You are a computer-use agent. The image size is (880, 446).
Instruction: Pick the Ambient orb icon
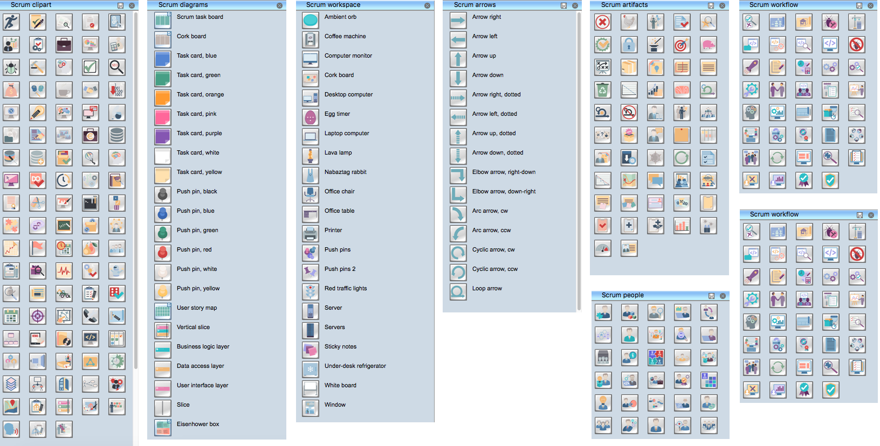click(x=311, y=20)
